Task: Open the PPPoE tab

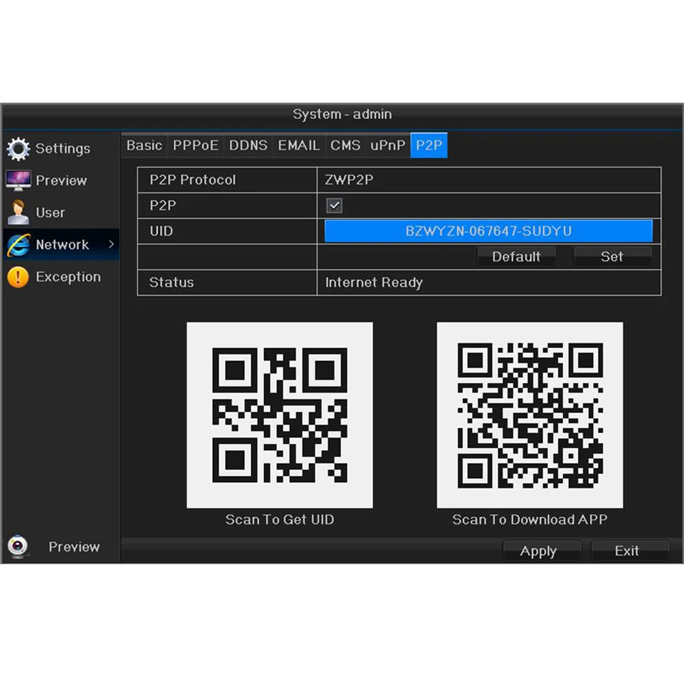Action: click(196, 145)
